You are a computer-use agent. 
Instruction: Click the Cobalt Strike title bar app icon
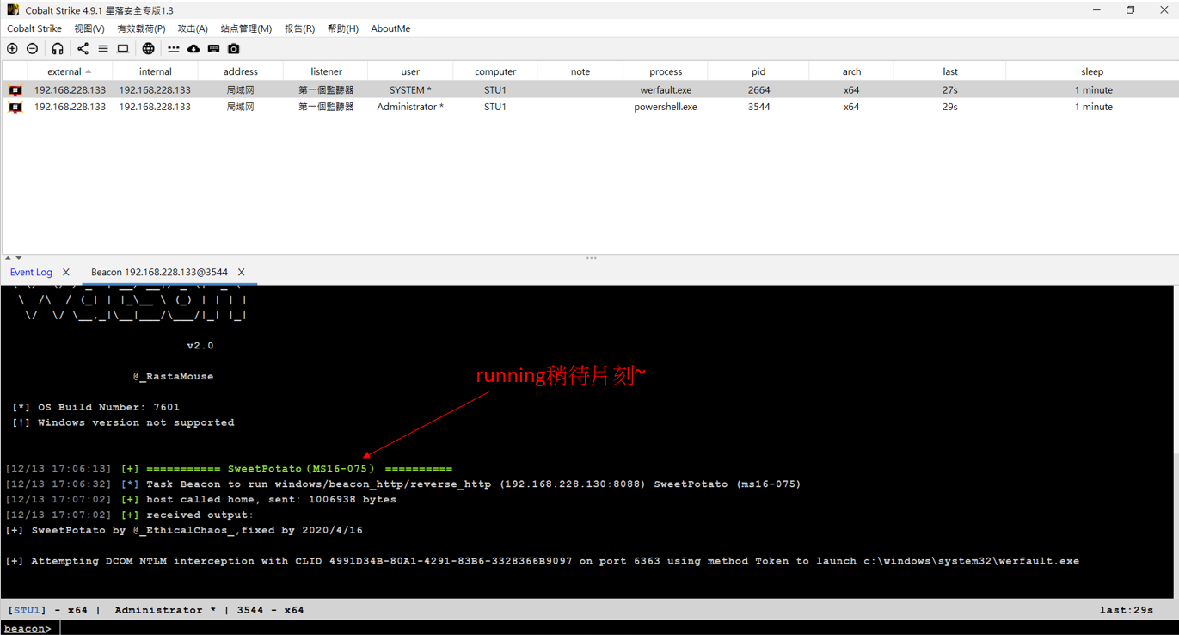[x=13, y=10]
